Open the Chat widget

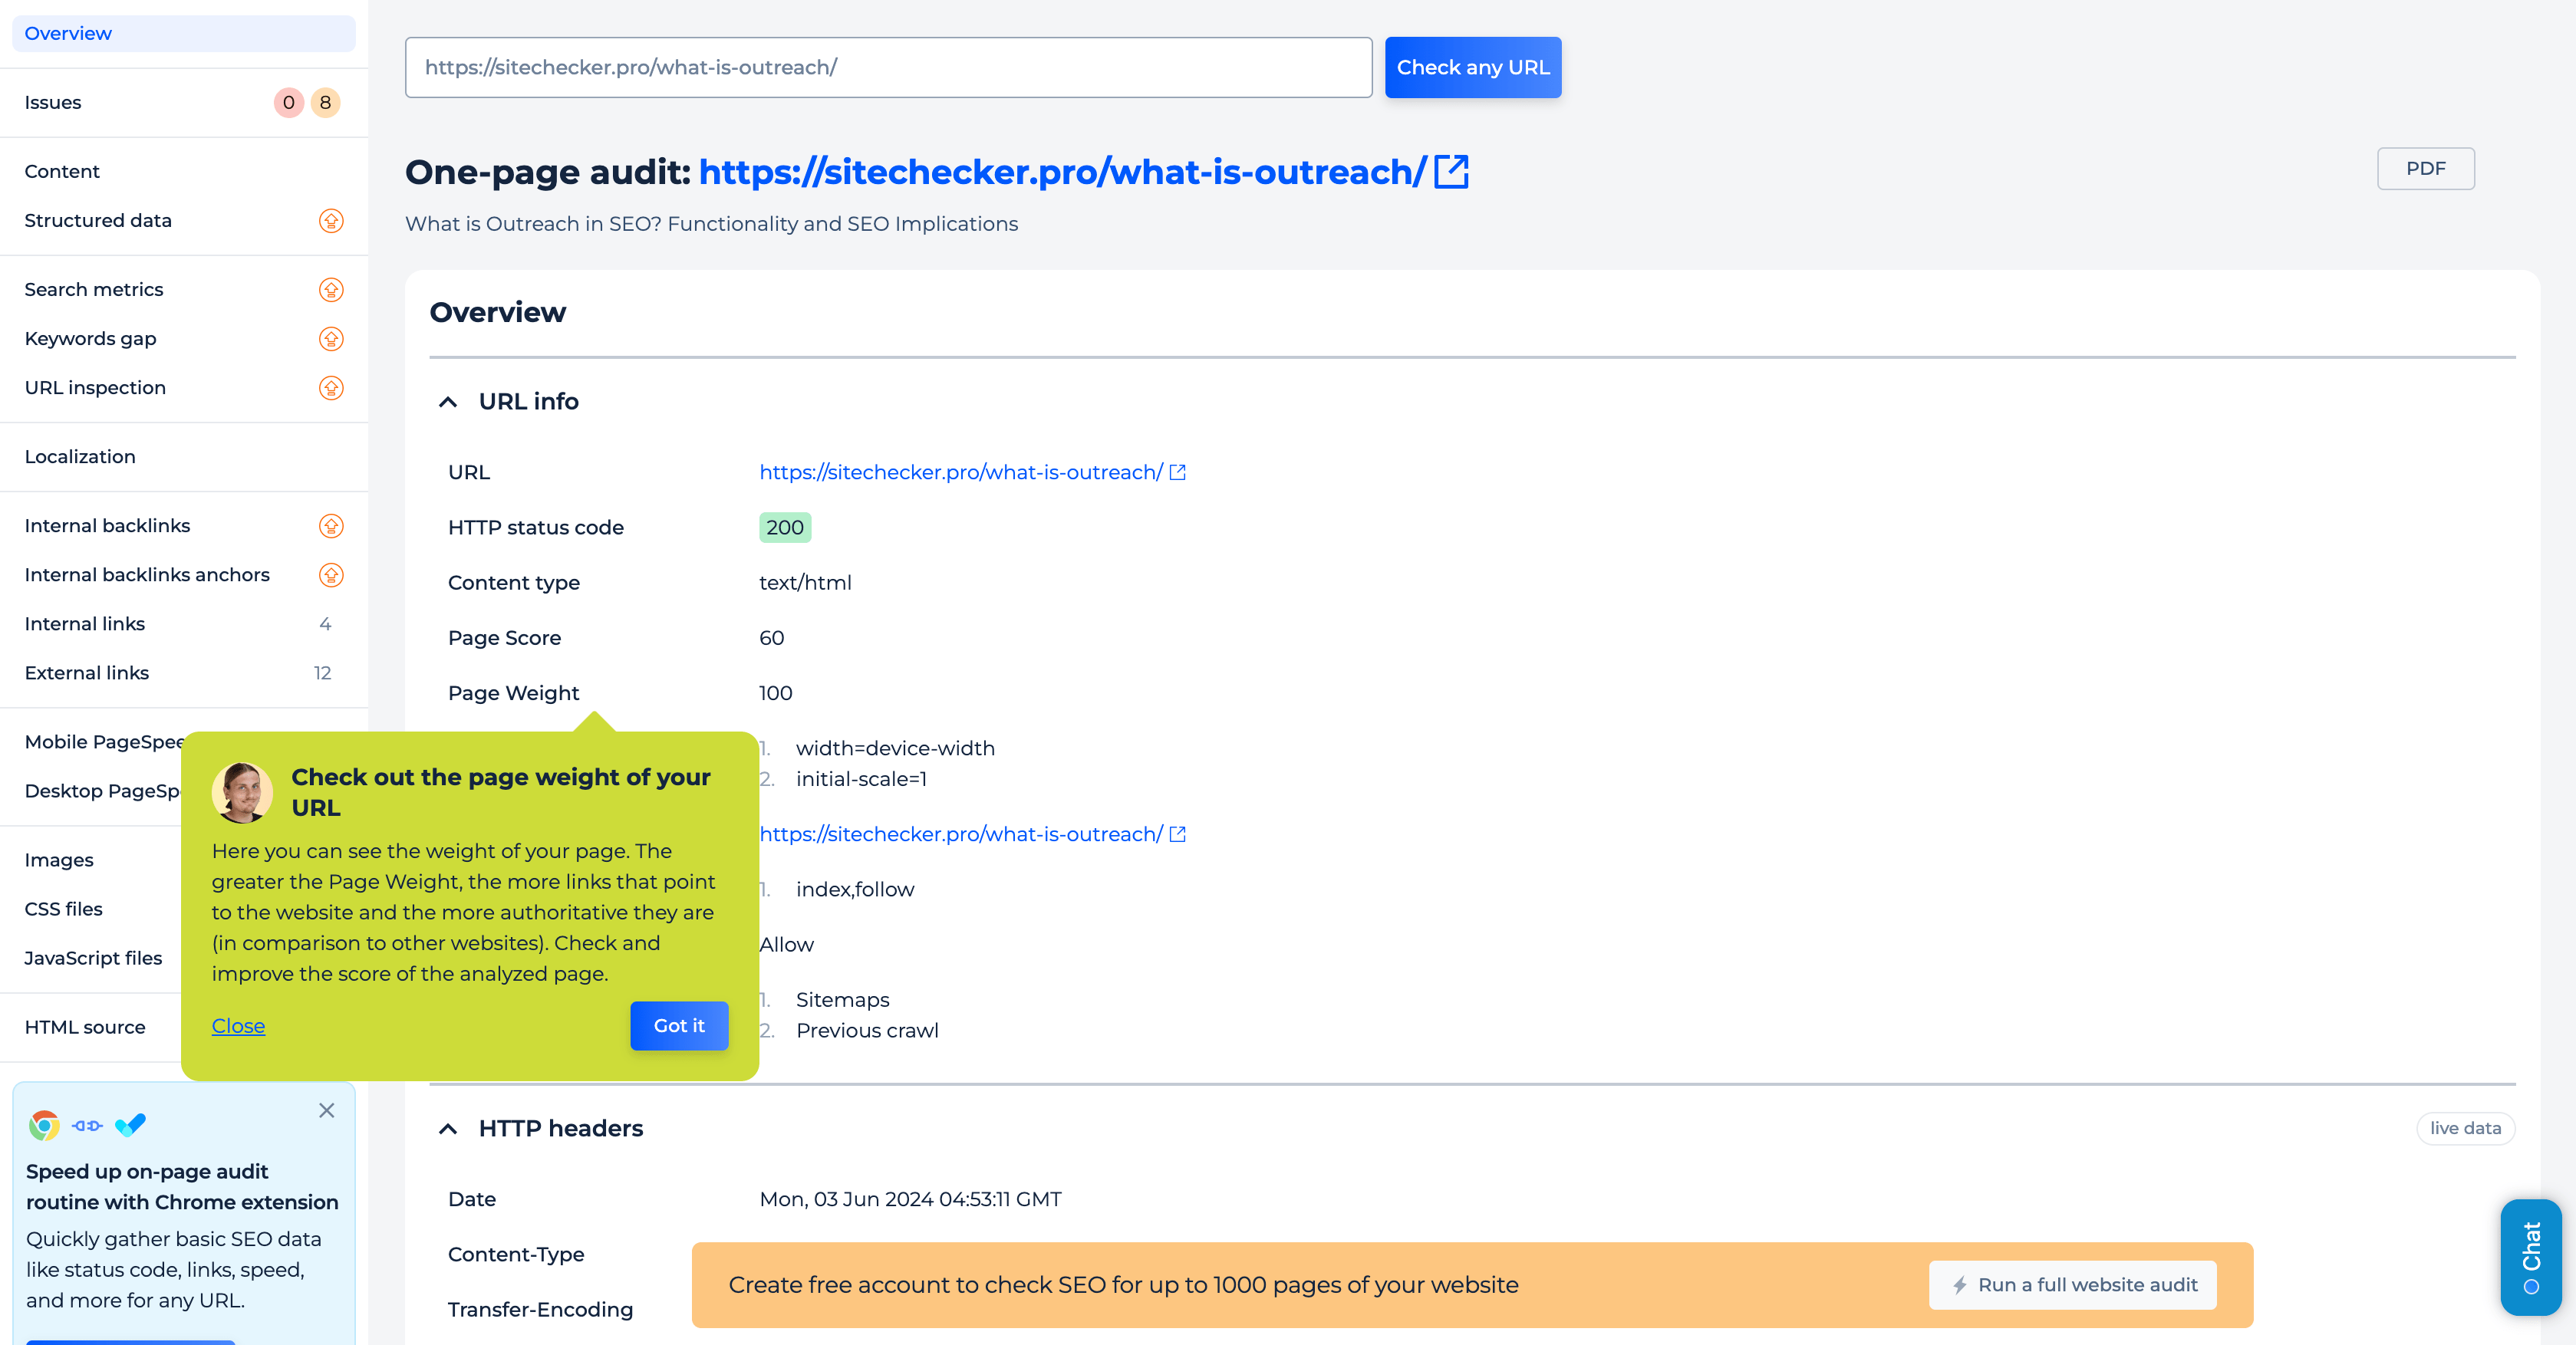coord(2531,1256)
